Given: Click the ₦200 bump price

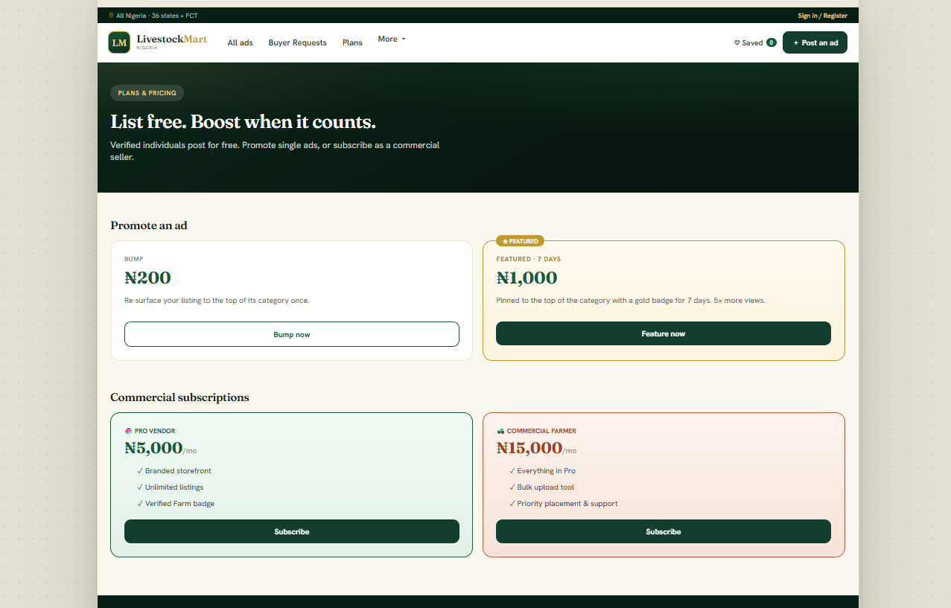Looking at the screenshot, I should (x=147, y=278).
